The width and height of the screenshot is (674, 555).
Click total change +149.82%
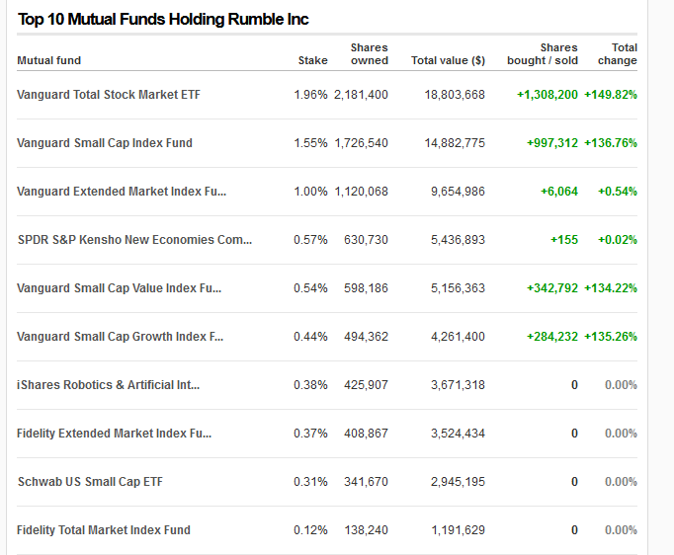pos(611,95)
